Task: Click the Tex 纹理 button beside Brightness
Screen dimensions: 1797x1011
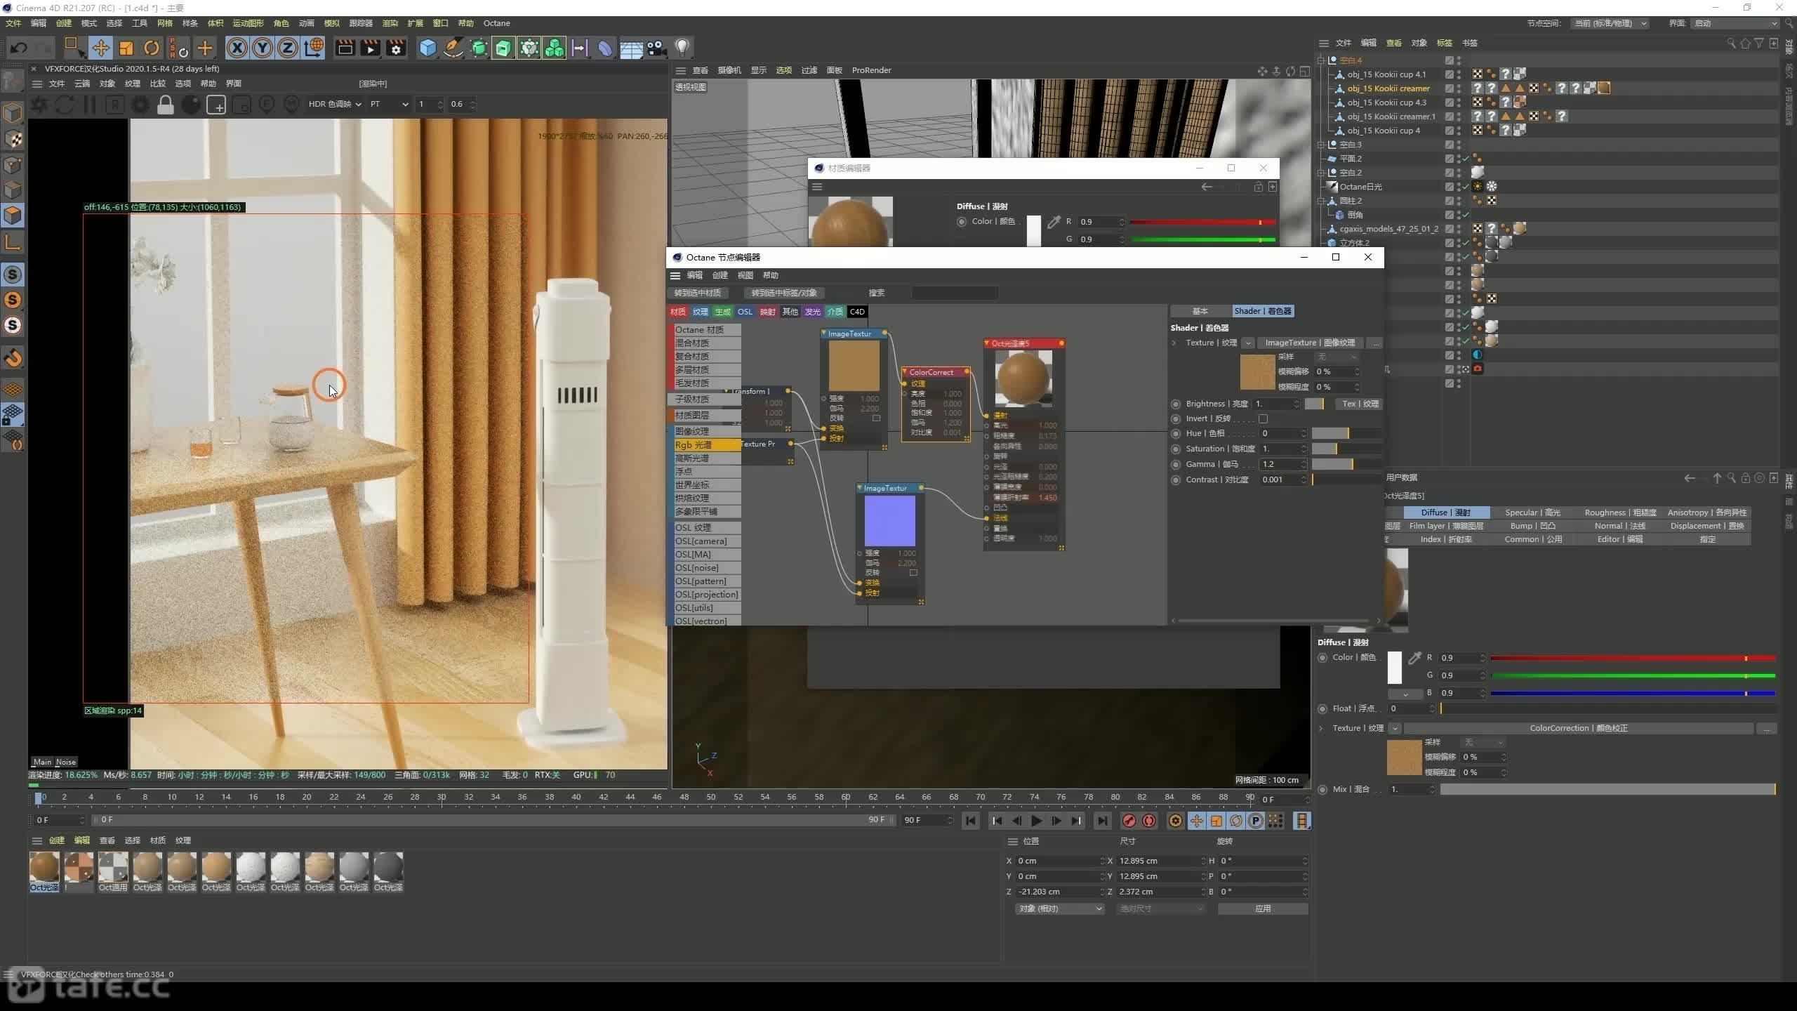Action: 1360,404
